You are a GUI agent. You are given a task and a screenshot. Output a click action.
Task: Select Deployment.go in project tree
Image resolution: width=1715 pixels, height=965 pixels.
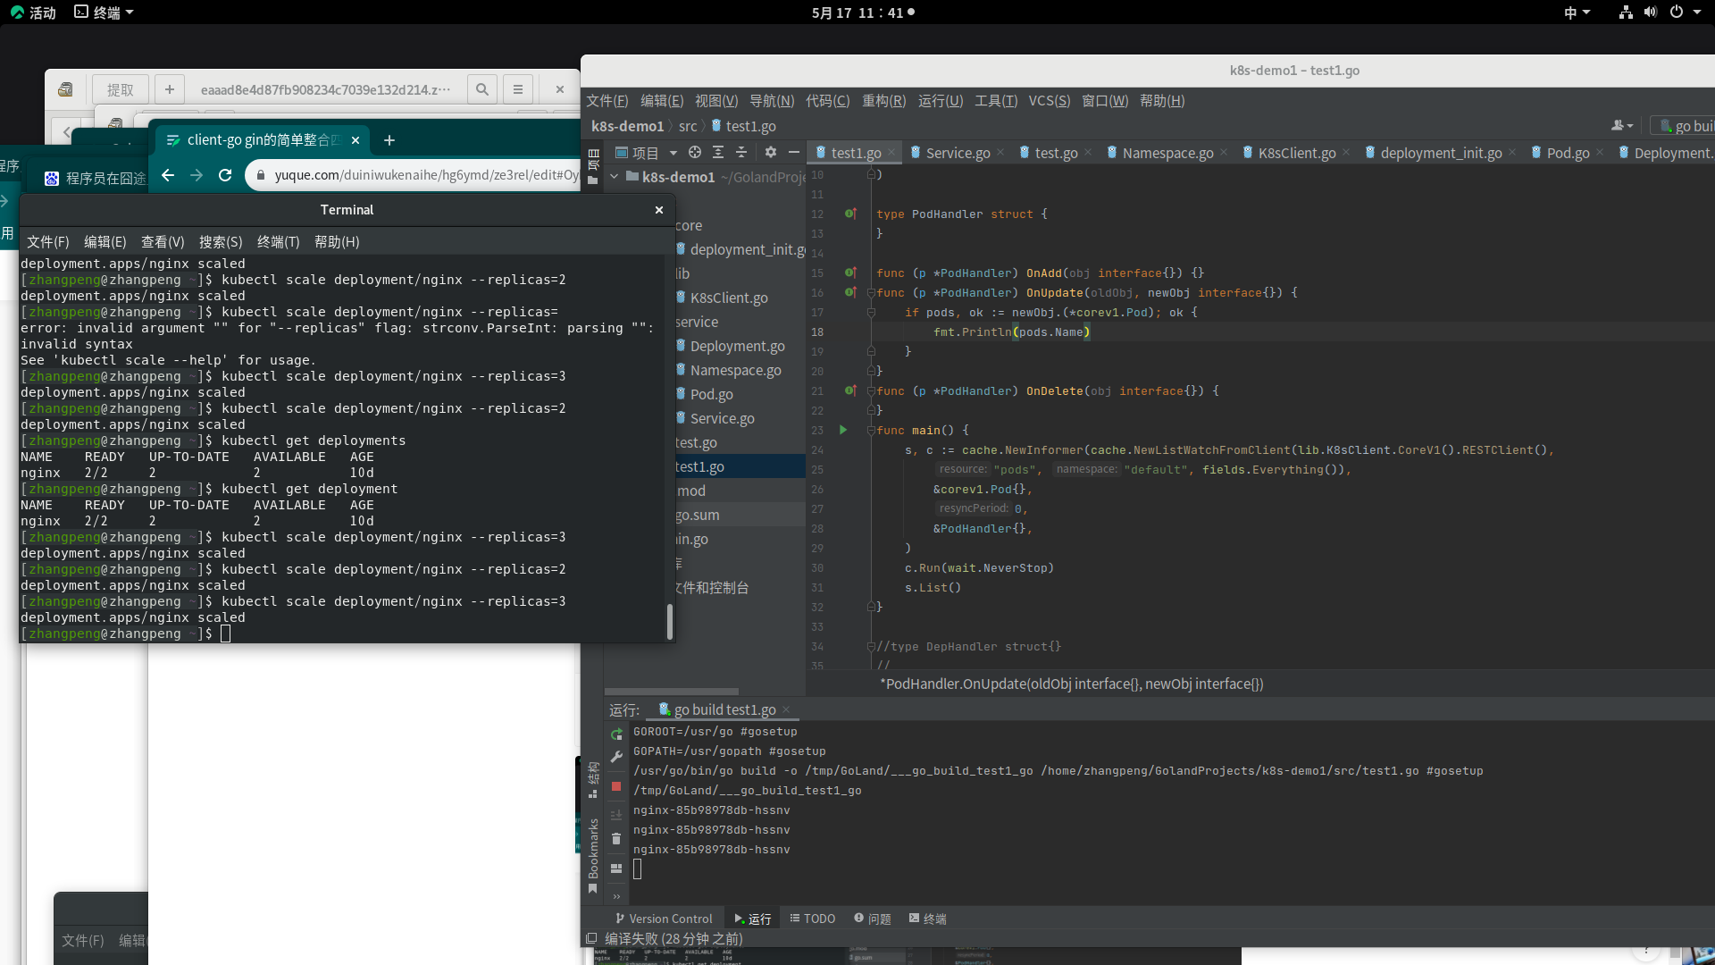pos(737,346)
